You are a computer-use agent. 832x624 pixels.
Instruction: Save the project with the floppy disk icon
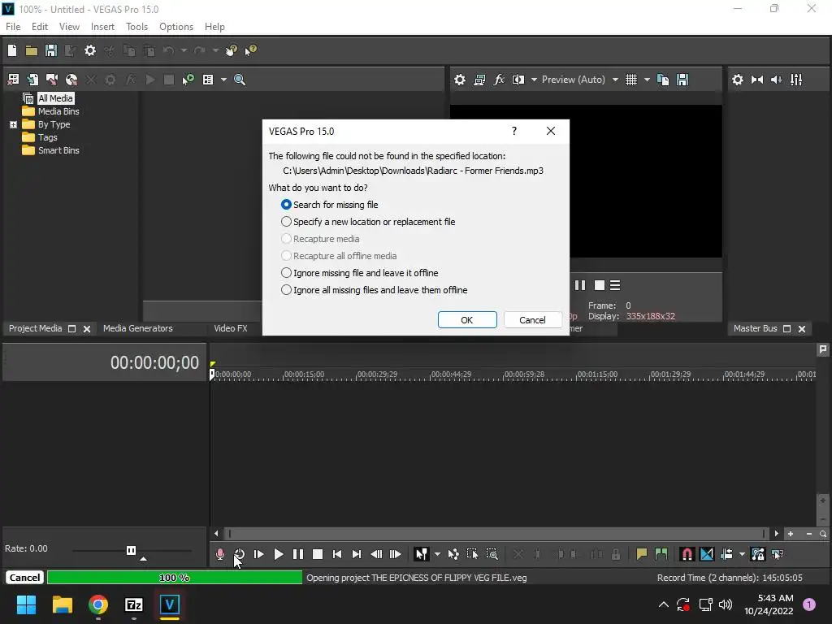click(51, 50)
